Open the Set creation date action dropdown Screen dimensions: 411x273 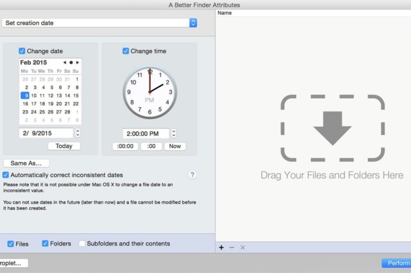coord(100,23)
